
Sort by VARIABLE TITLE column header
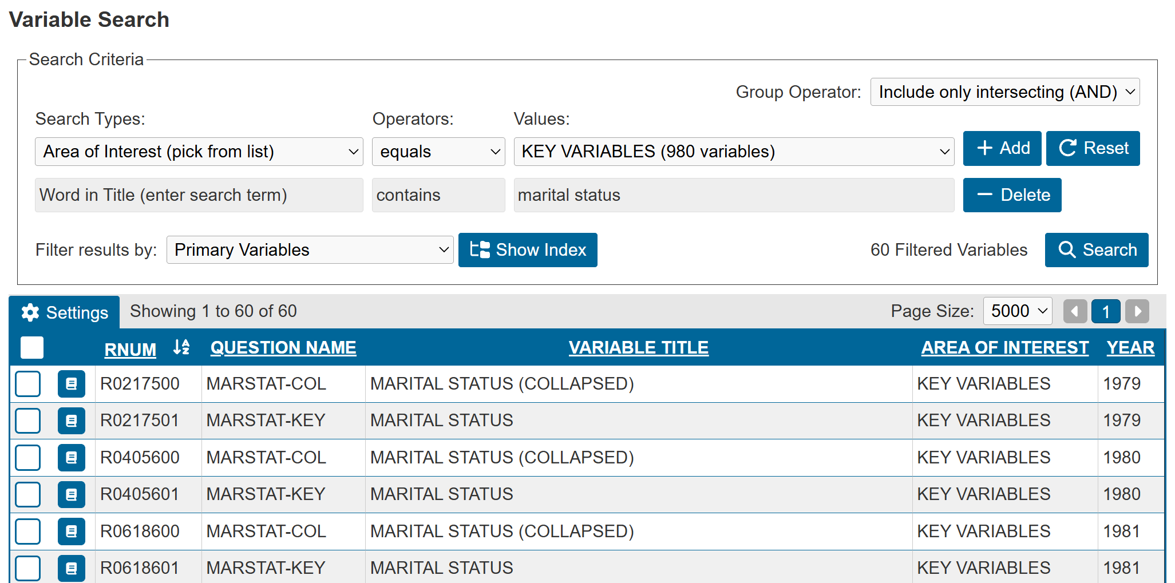639,347
